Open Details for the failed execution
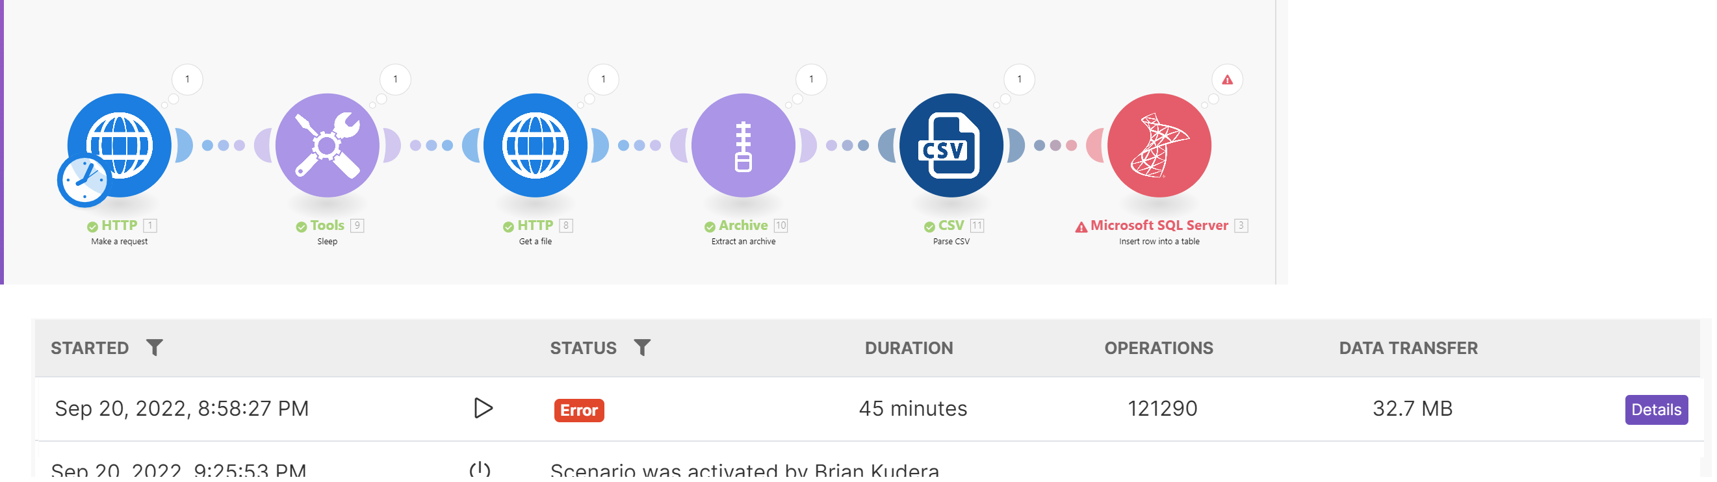This screenshot has width=1717, height=482. coord(1656,409)
